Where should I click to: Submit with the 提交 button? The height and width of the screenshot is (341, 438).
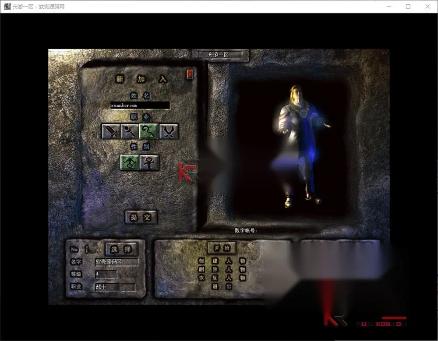coord(141,217)
